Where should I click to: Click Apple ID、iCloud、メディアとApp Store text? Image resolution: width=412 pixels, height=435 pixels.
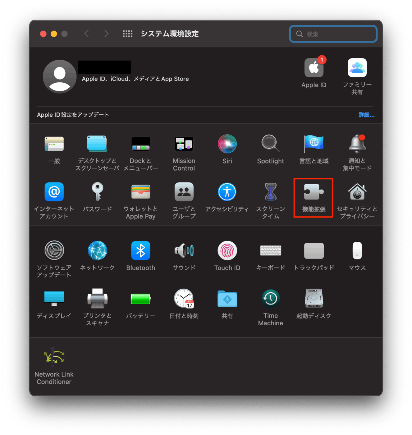[x=135, y=79]
